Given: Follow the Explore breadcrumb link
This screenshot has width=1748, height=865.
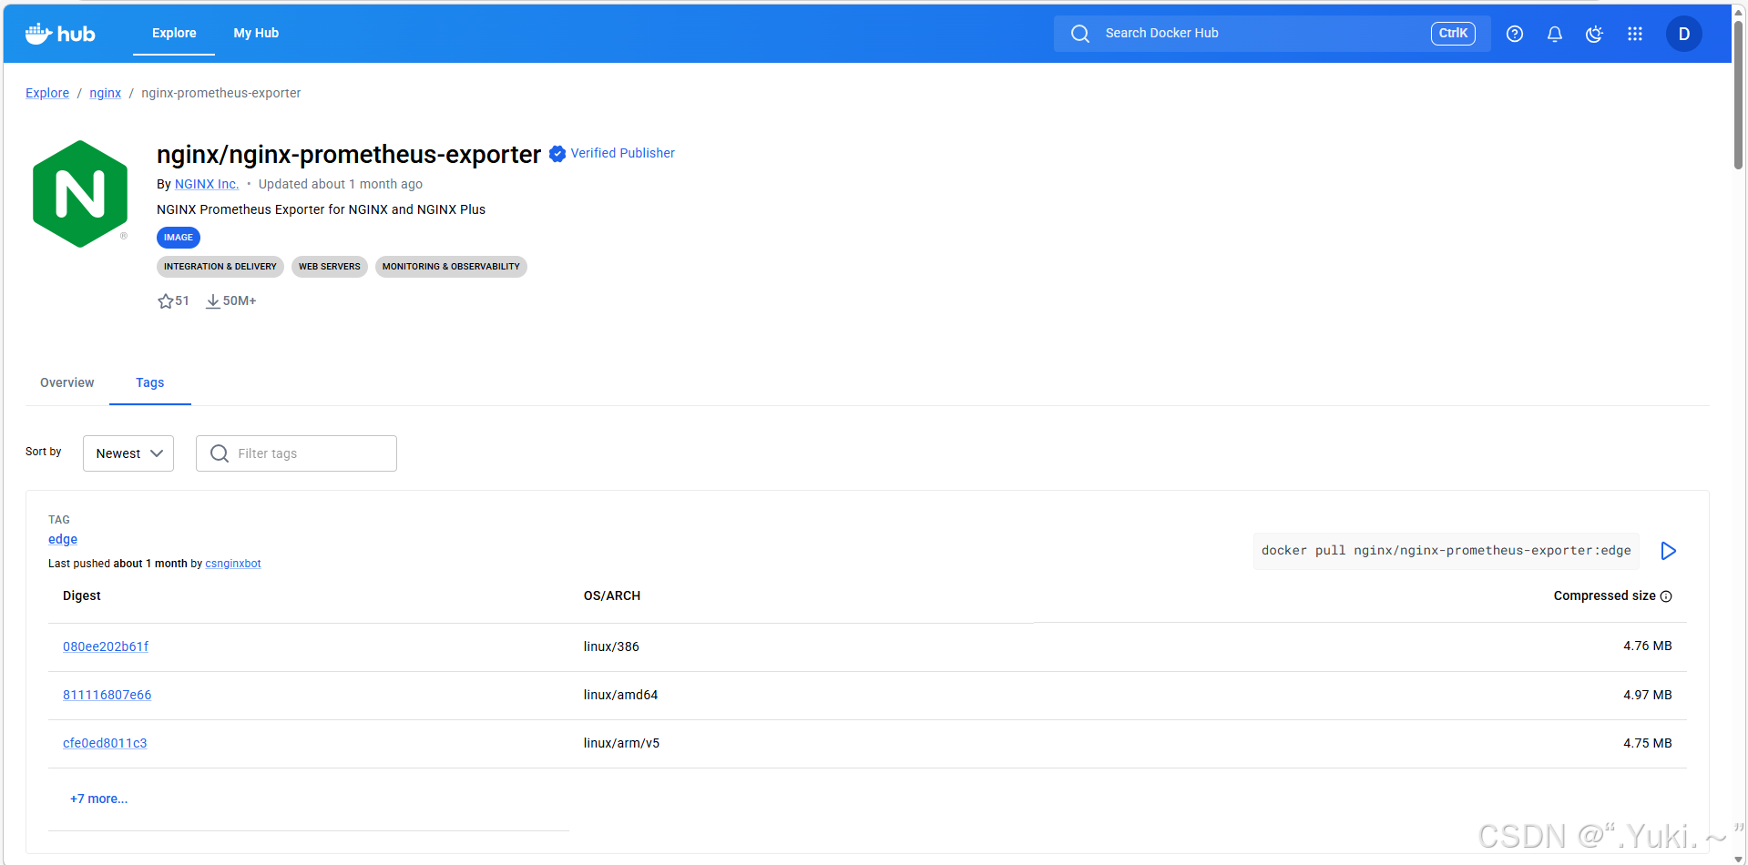Looking at the screenshot, I should pos(47,93).
